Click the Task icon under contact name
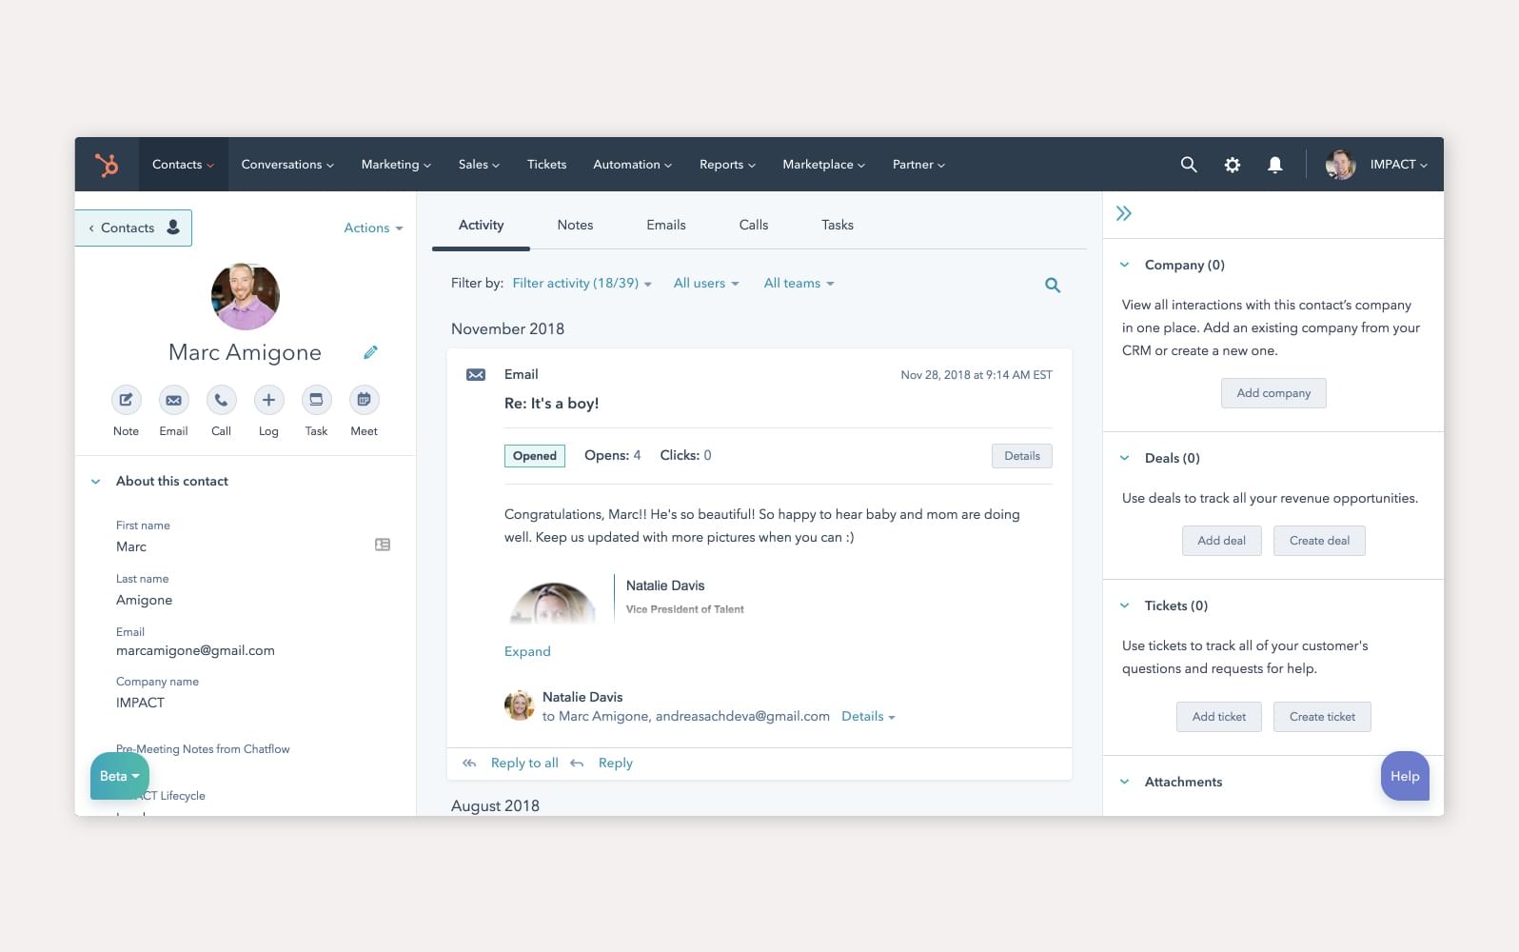This screenshot has height=952, width=1519. click(x=316, y=400)
